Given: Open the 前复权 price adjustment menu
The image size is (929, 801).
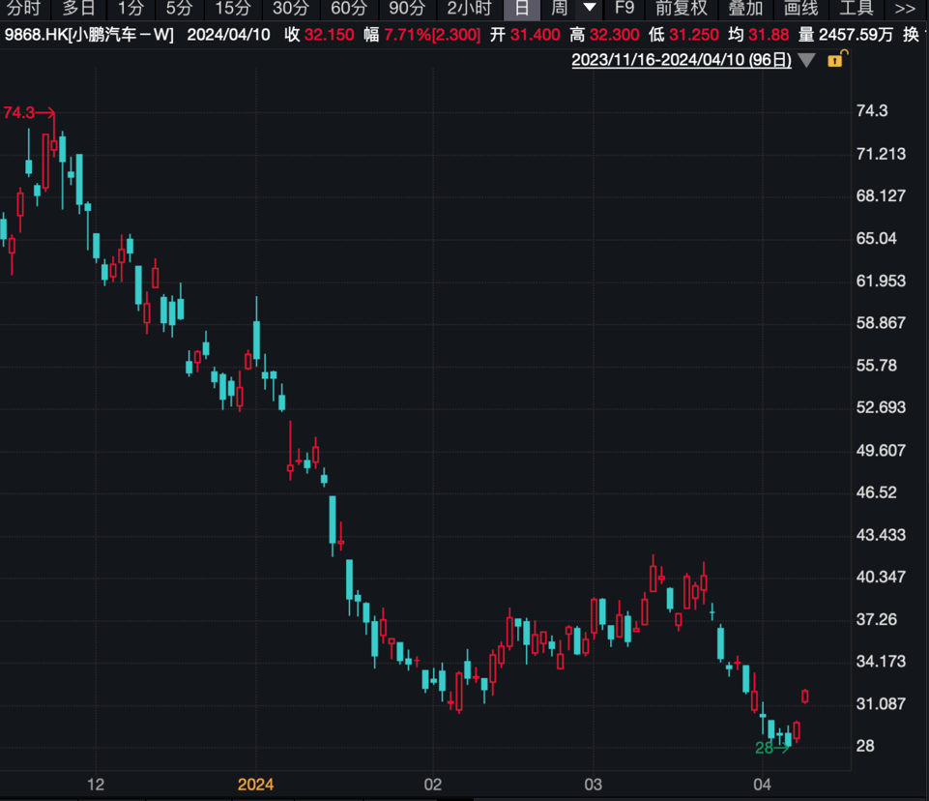Looking at the screenshot, I should coord(681,10).
